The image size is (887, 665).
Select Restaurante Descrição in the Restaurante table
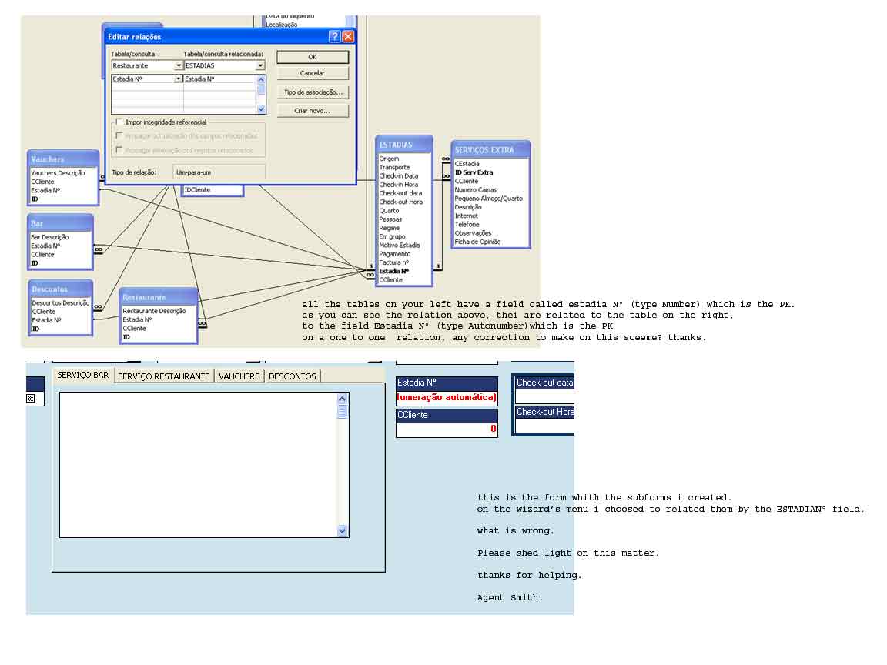tap(155, 311)
